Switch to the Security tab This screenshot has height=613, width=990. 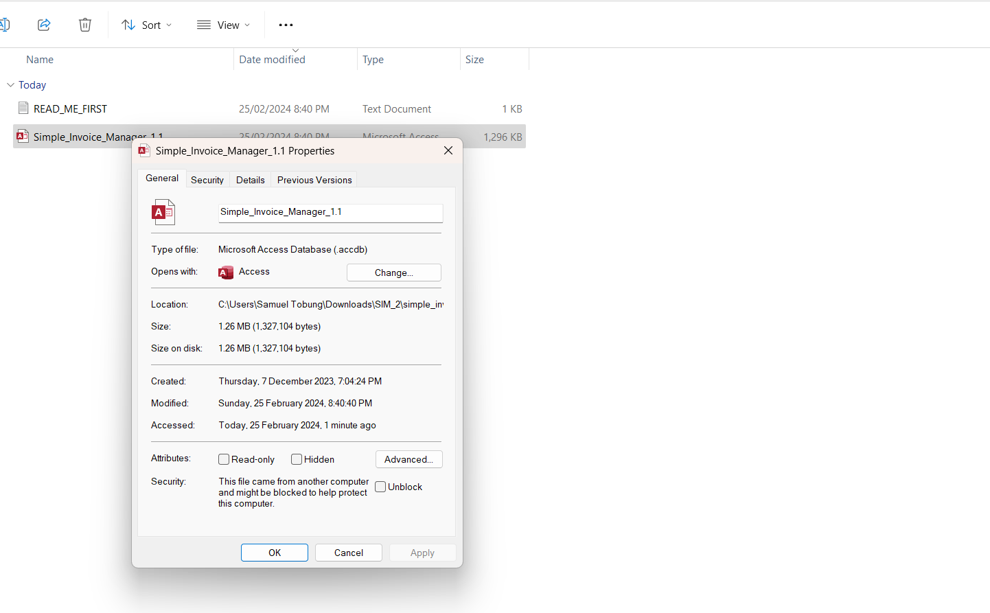(x=207, y=180)
